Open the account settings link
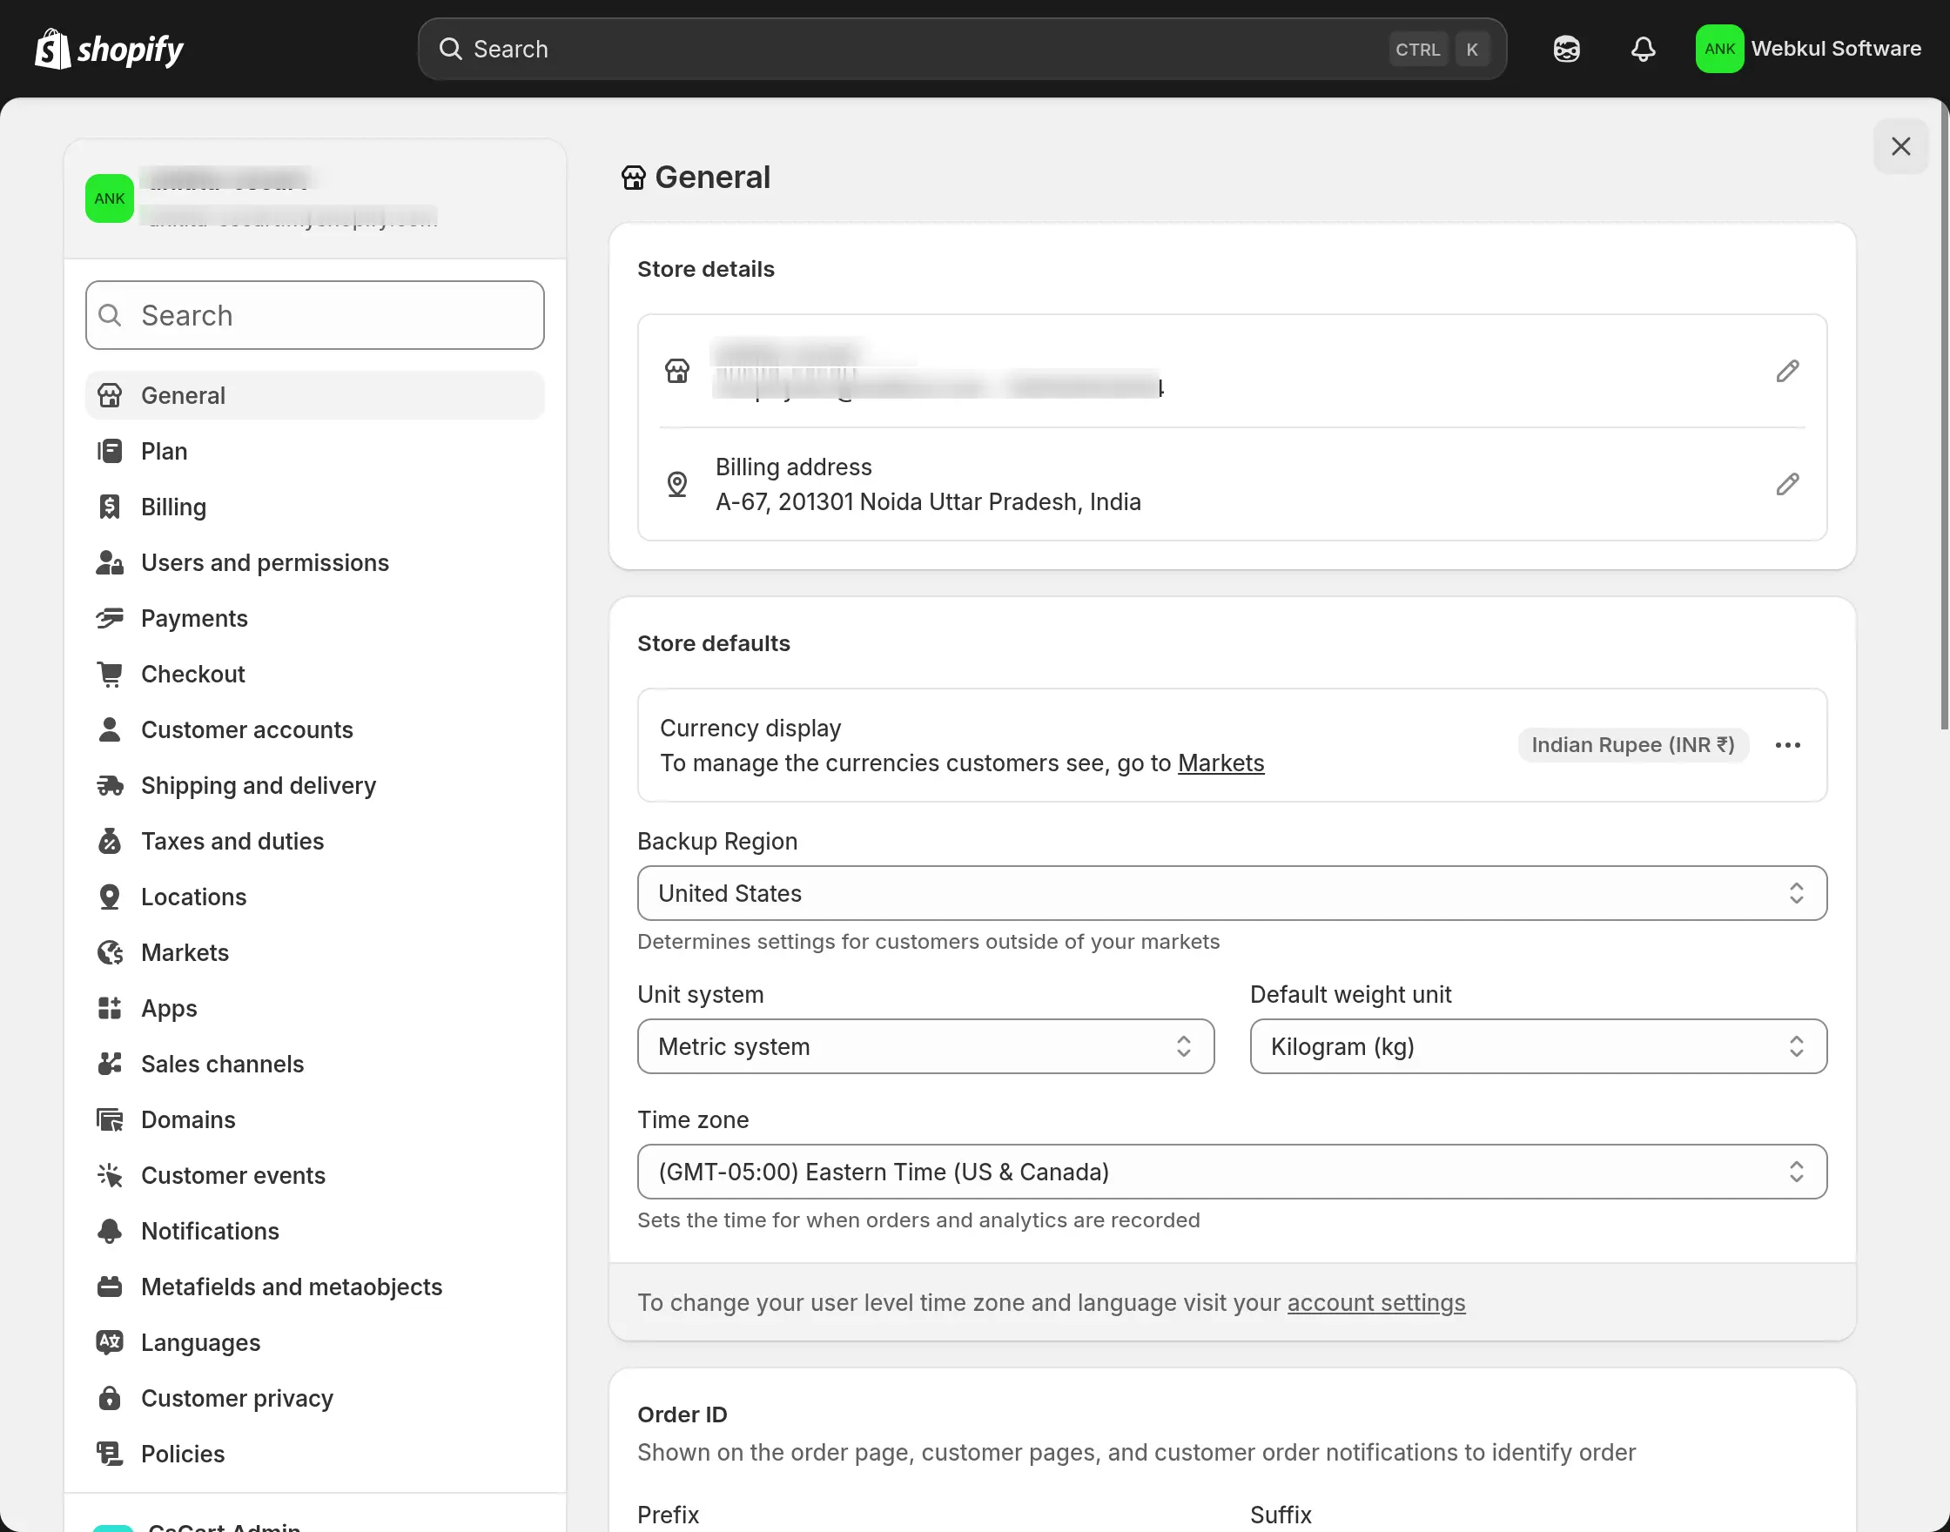This screenshot has width=1950, height=1532. 1375,1303
